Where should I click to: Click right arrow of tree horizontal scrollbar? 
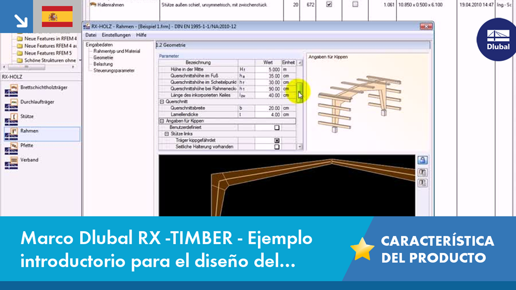(x=73, y=67)
